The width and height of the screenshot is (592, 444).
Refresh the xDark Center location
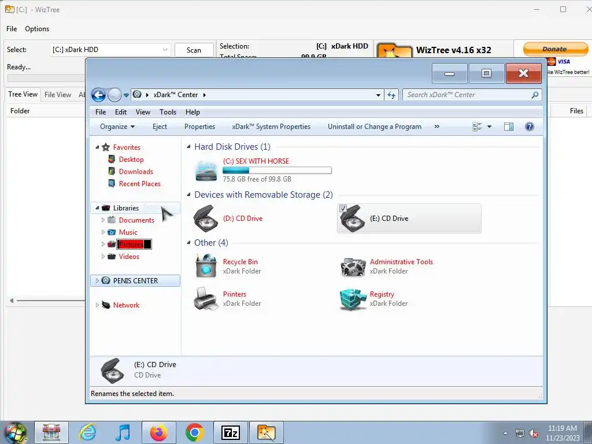391,95
